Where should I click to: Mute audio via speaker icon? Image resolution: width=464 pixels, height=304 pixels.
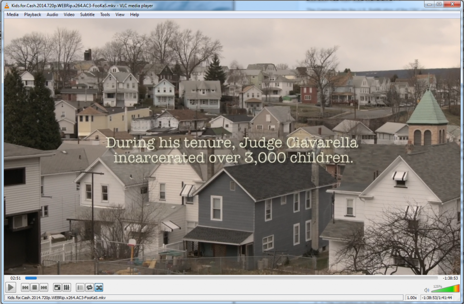click(426, 290)
